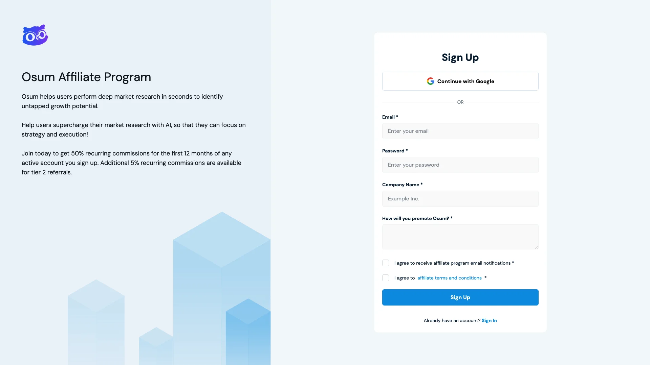Click the password input field

[460, 165]
